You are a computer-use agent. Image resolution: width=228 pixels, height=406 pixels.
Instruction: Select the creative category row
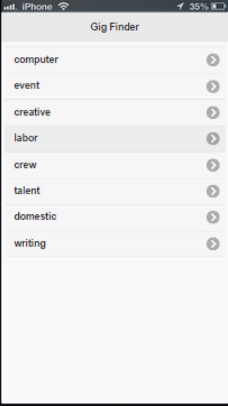coord(115,113)
